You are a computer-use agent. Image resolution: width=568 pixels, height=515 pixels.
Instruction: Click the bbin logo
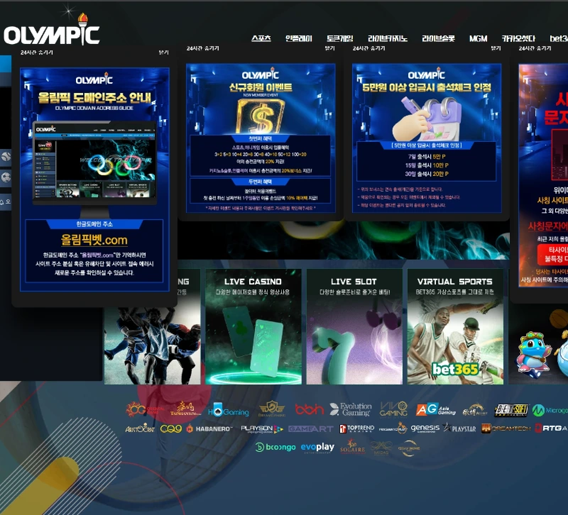click(x=309, y=409)
